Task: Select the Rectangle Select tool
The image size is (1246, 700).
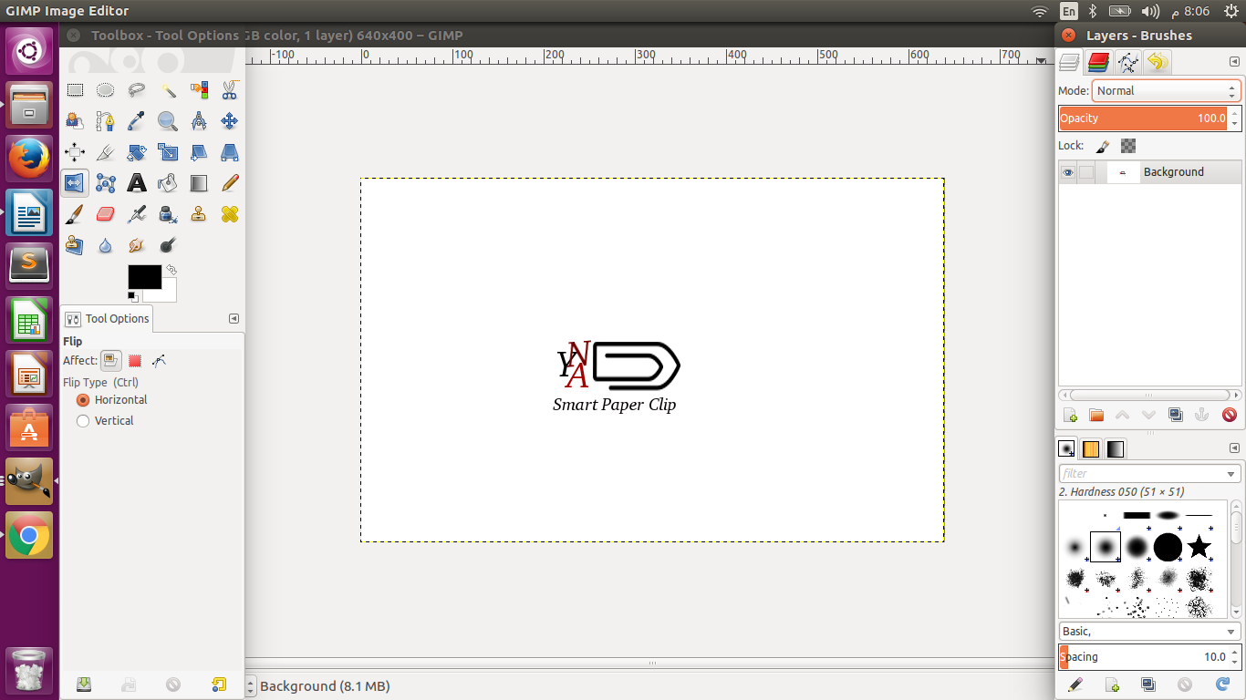Action: 75,90
